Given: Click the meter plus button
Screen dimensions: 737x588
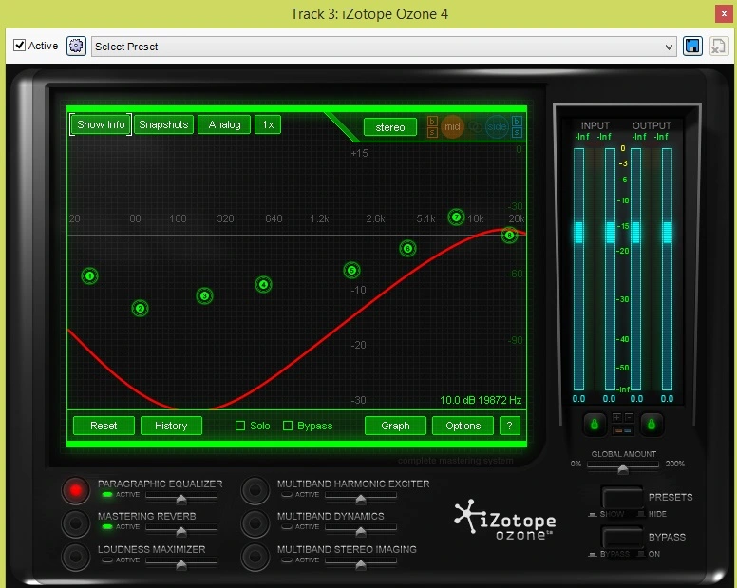Looking at the screenshot, I should click(616, 417).
